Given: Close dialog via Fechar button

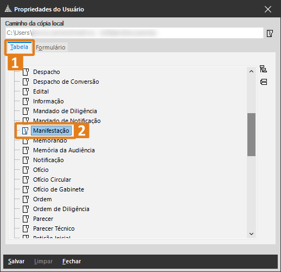Looking at the screenshot, I should [x=72, y=261].
